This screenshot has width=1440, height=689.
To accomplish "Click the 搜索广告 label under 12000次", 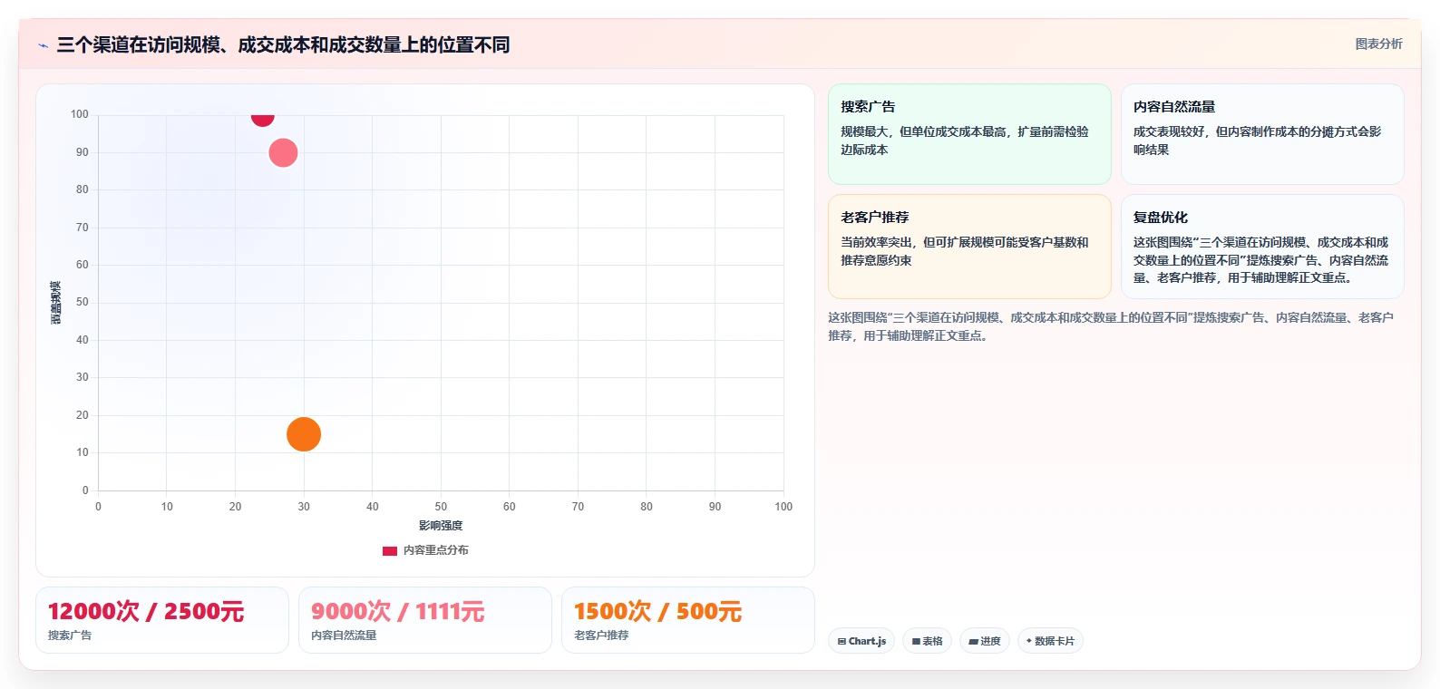I will (70, 636).
